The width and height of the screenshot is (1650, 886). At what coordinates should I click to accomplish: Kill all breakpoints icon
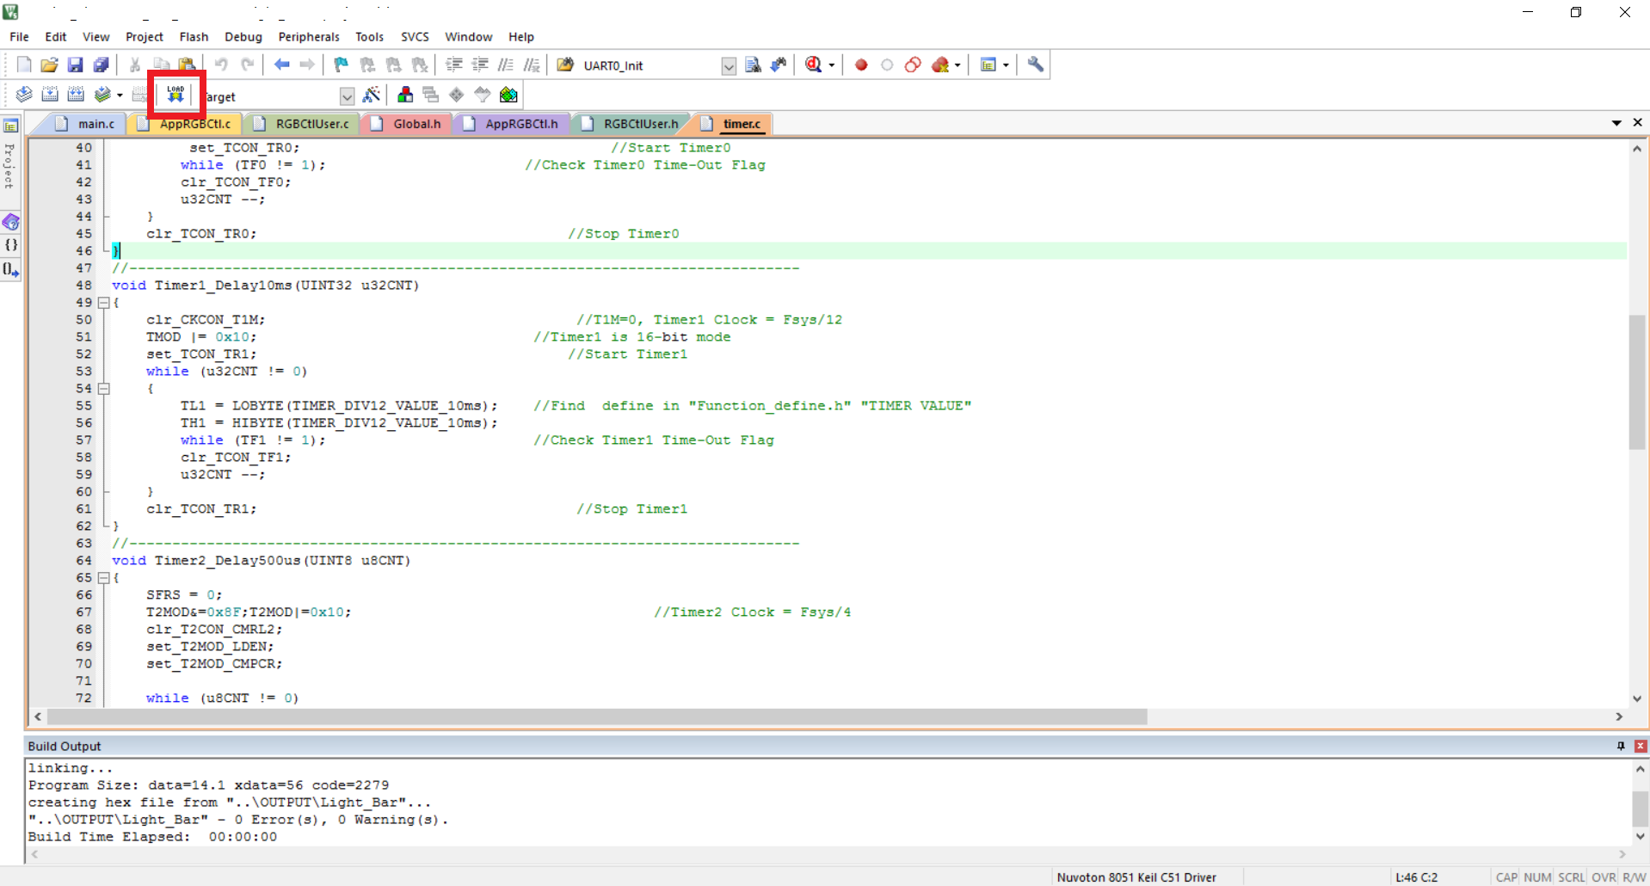coord(940,65)
